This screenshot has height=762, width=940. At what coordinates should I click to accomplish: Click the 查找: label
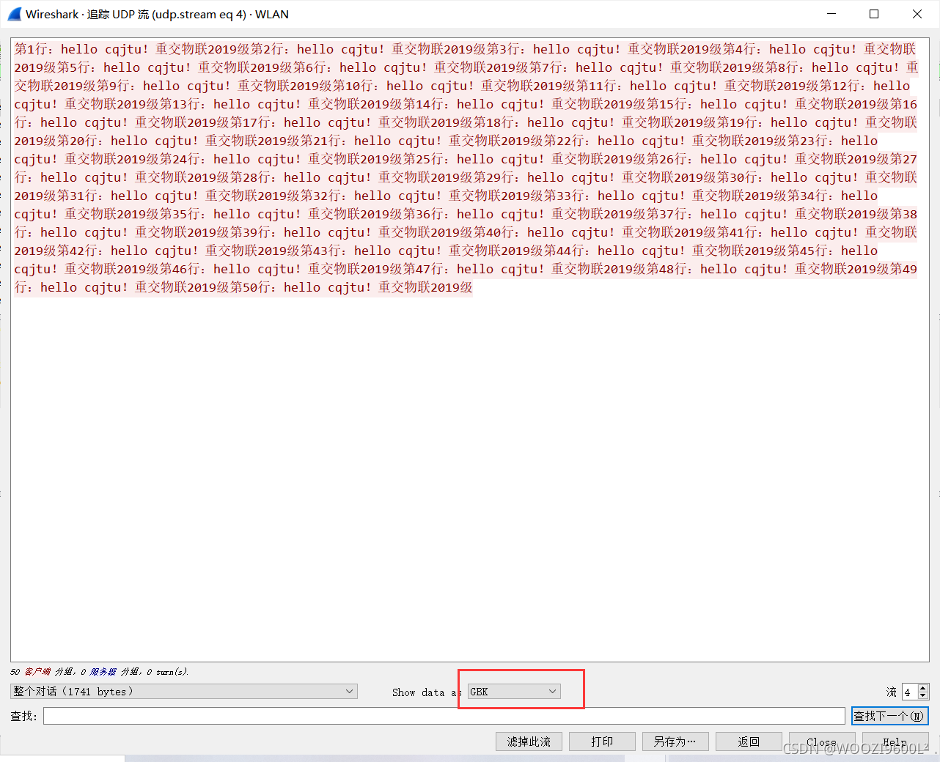(23, 716)
